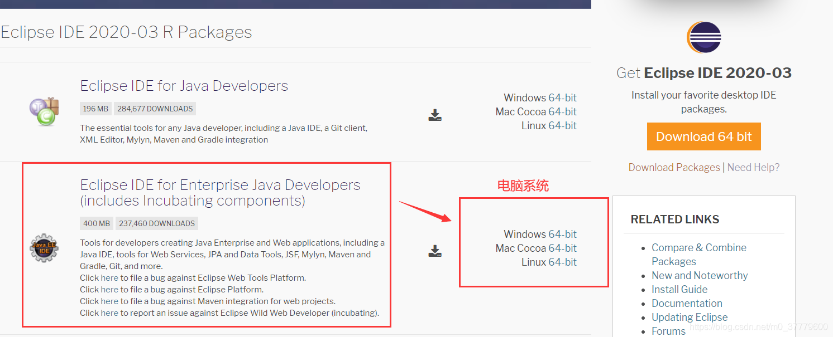
Task: Click the orange Download 64 bit button
Action: click(x=703, y=136)
